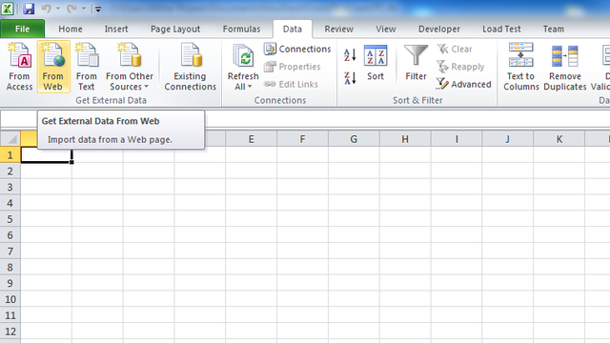
Task: Click the Undo arrow icon
Action: coord(47,9)
